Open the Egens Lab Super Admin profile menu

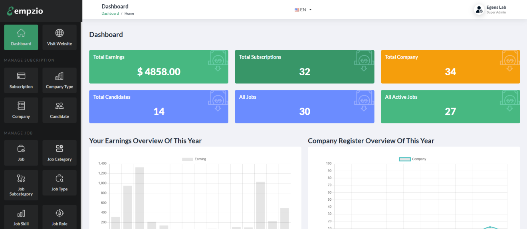point(490,10)
